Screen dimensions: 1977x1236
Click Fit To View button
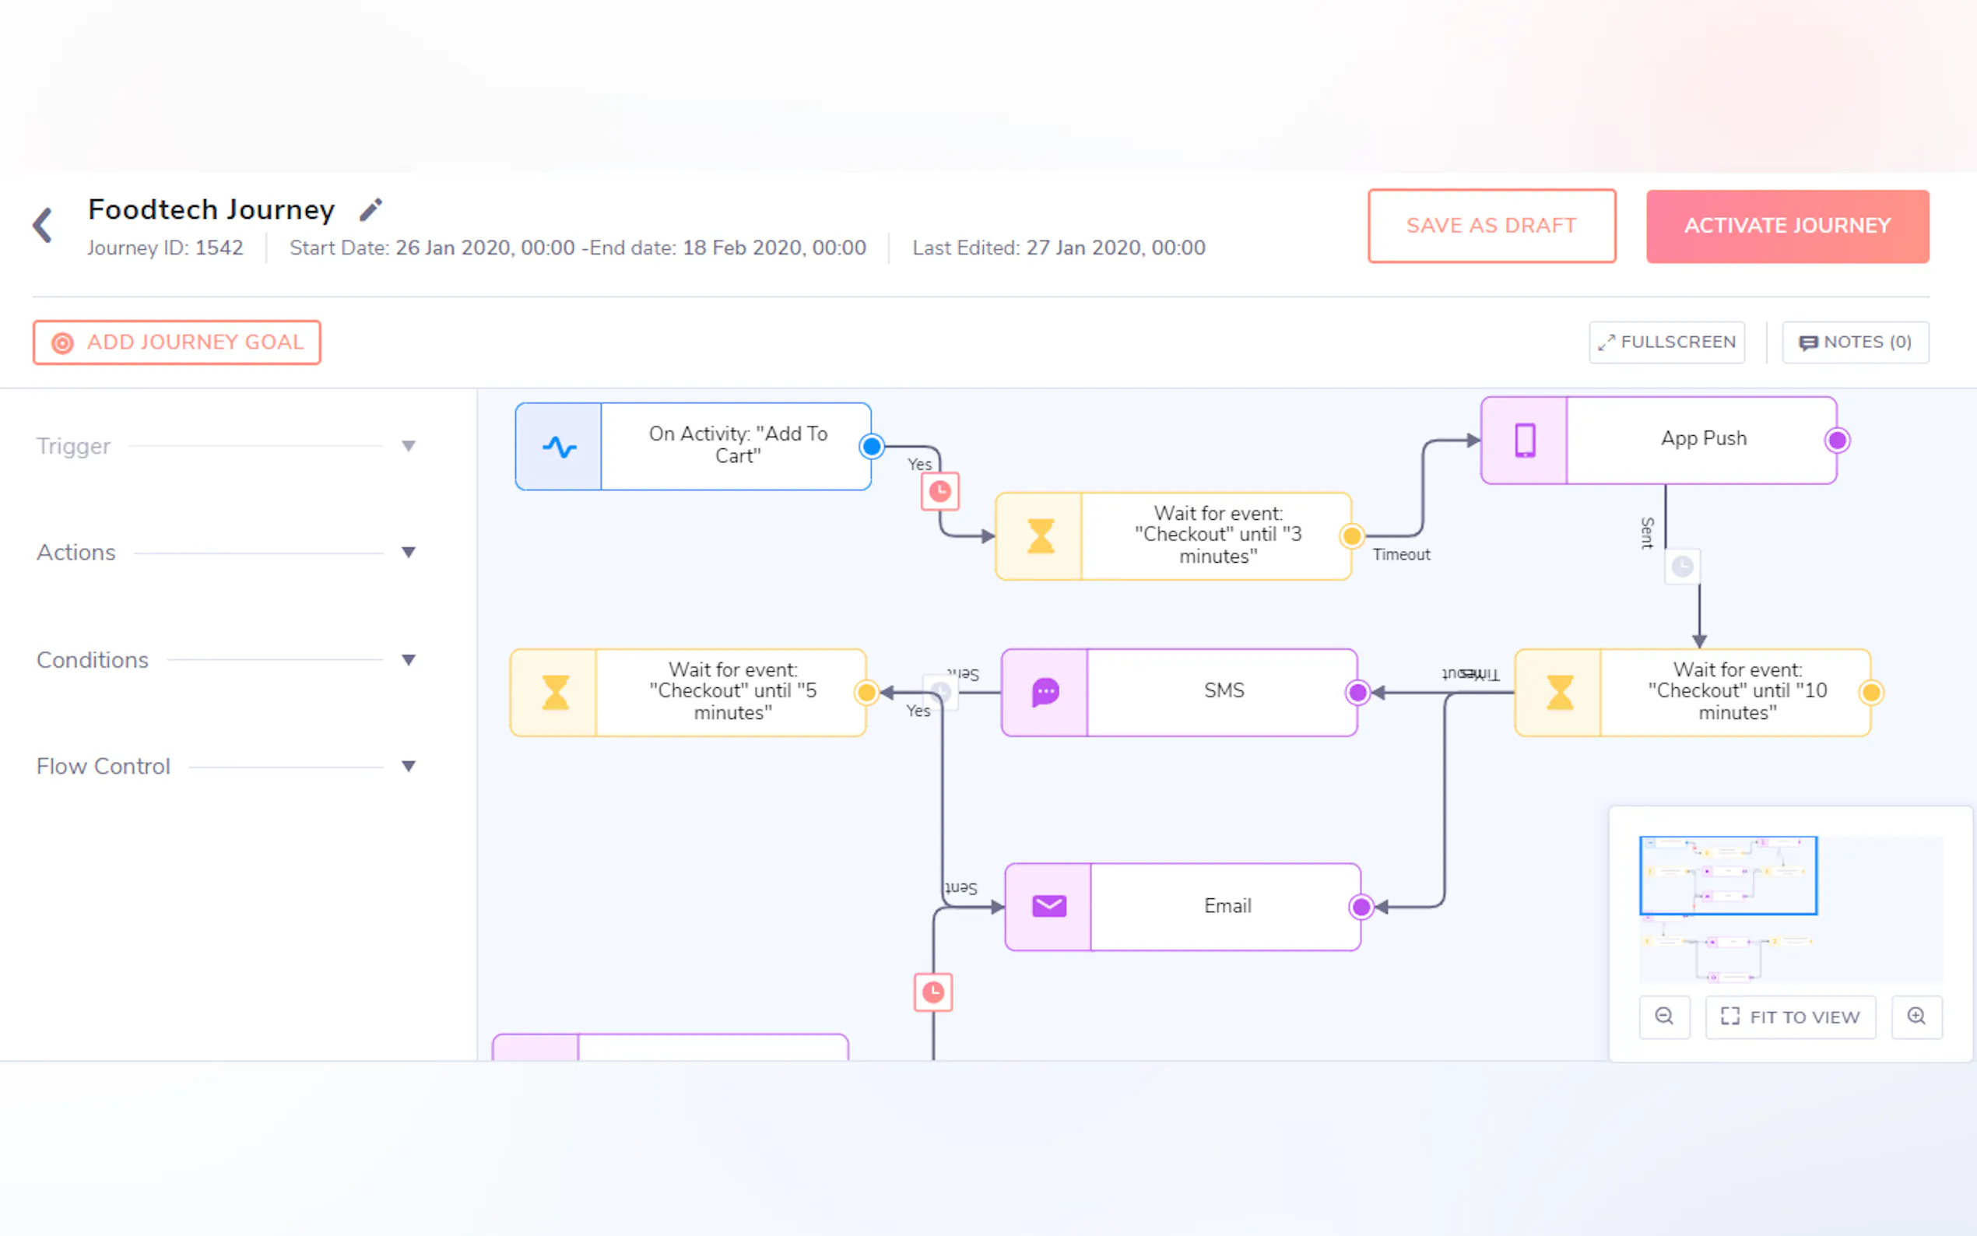(x=1790, y=1016)
